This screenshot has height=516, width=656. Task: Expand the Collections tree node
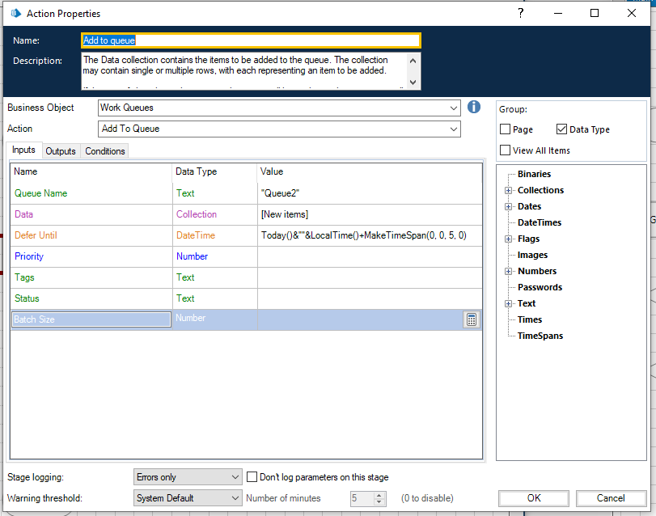[509, 191]
